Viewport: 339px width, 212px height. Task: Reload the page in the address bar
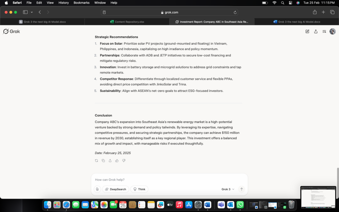point(235,12)
